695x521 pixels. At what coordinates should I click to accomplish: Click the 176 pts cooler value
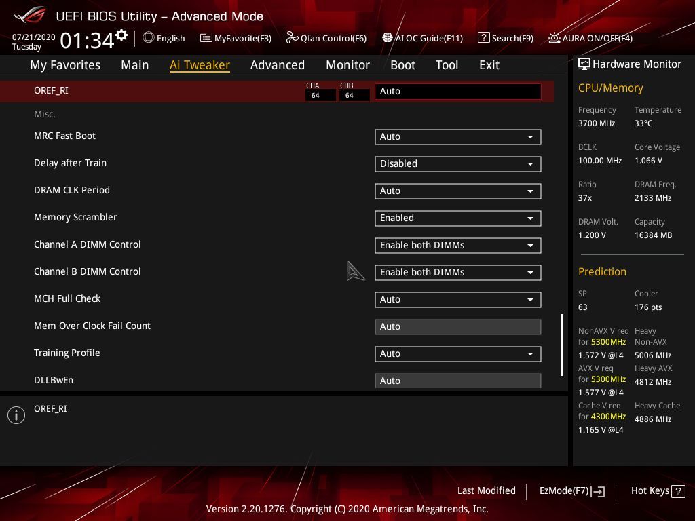pos(648,307)
